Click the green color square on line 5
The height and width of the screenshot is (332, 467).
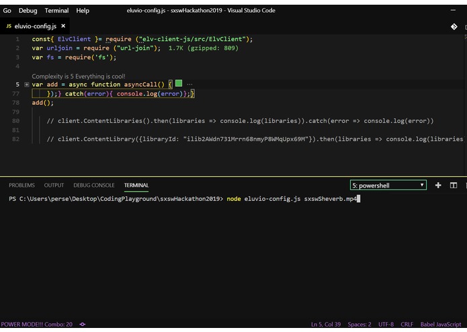click(179, 83)
